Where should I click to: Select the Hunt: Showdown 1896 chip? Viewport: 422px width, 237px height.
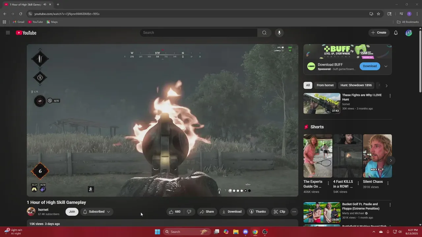(356, 85)
